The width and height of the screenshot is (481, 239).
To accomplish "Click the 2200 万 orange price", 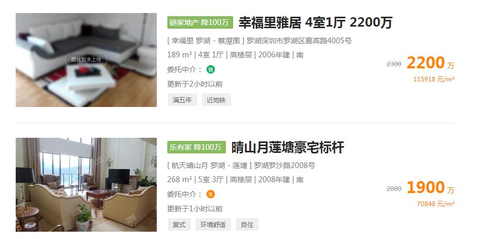I will click(430, 63).
